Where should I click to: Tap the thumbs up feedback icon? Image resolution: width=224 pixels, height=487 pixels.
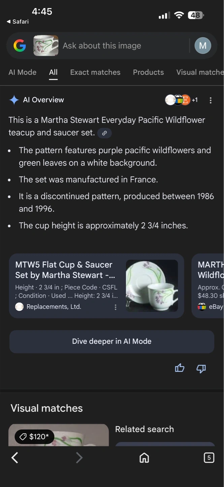[x=180, y=368]
